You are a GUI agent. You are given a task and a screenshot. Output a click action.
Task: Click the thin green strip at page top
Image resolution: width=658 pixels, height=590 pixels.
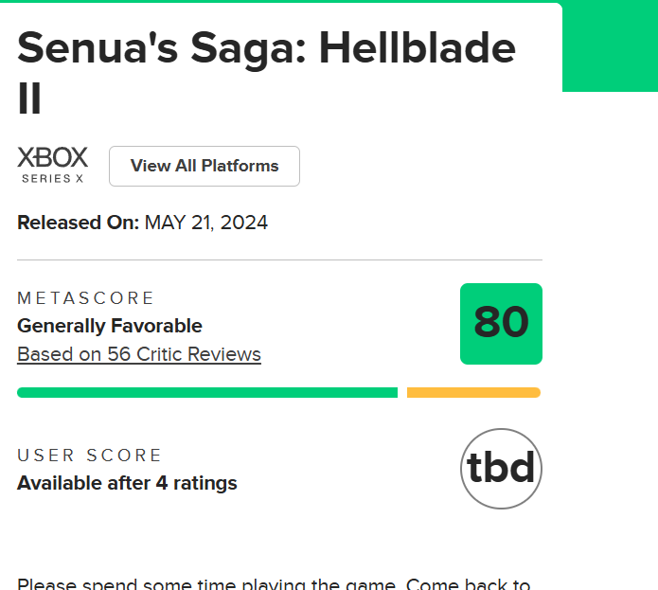point(284,1)
